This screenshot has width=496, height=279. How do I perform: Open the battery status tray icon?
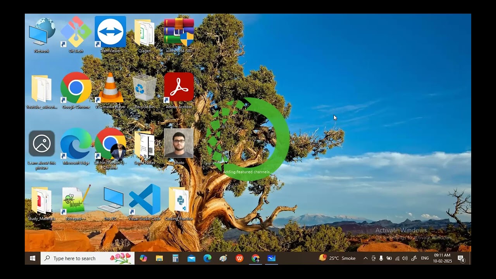(x=389, y=258)
